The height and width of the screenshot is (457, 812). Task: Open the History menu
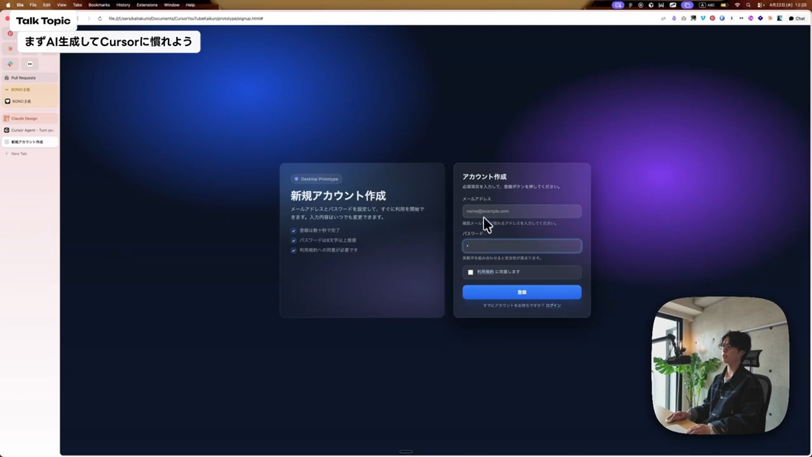click(123, 5)
